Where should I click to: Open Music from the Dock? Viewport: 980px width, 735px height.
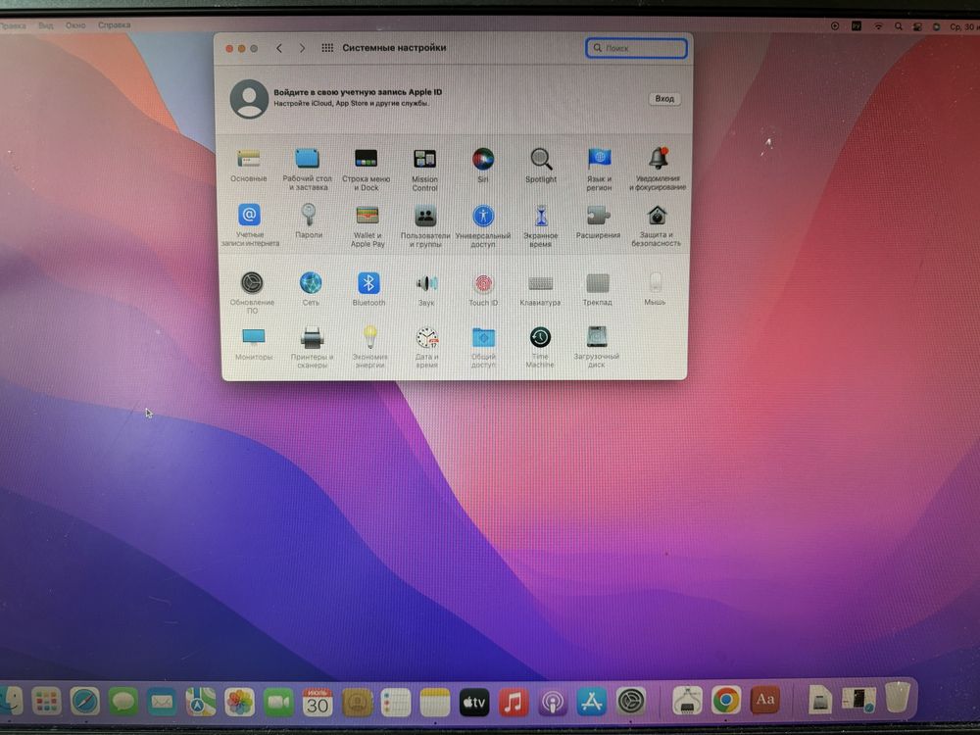pyautogui.click(x=514, y=702)
